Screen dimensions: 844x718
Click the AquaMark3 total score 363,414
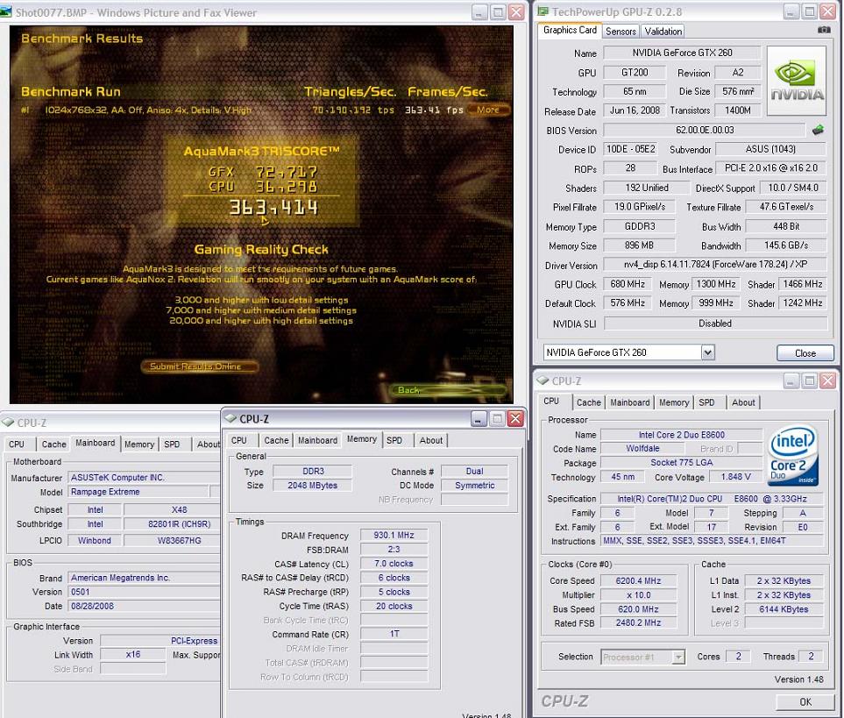274,208
